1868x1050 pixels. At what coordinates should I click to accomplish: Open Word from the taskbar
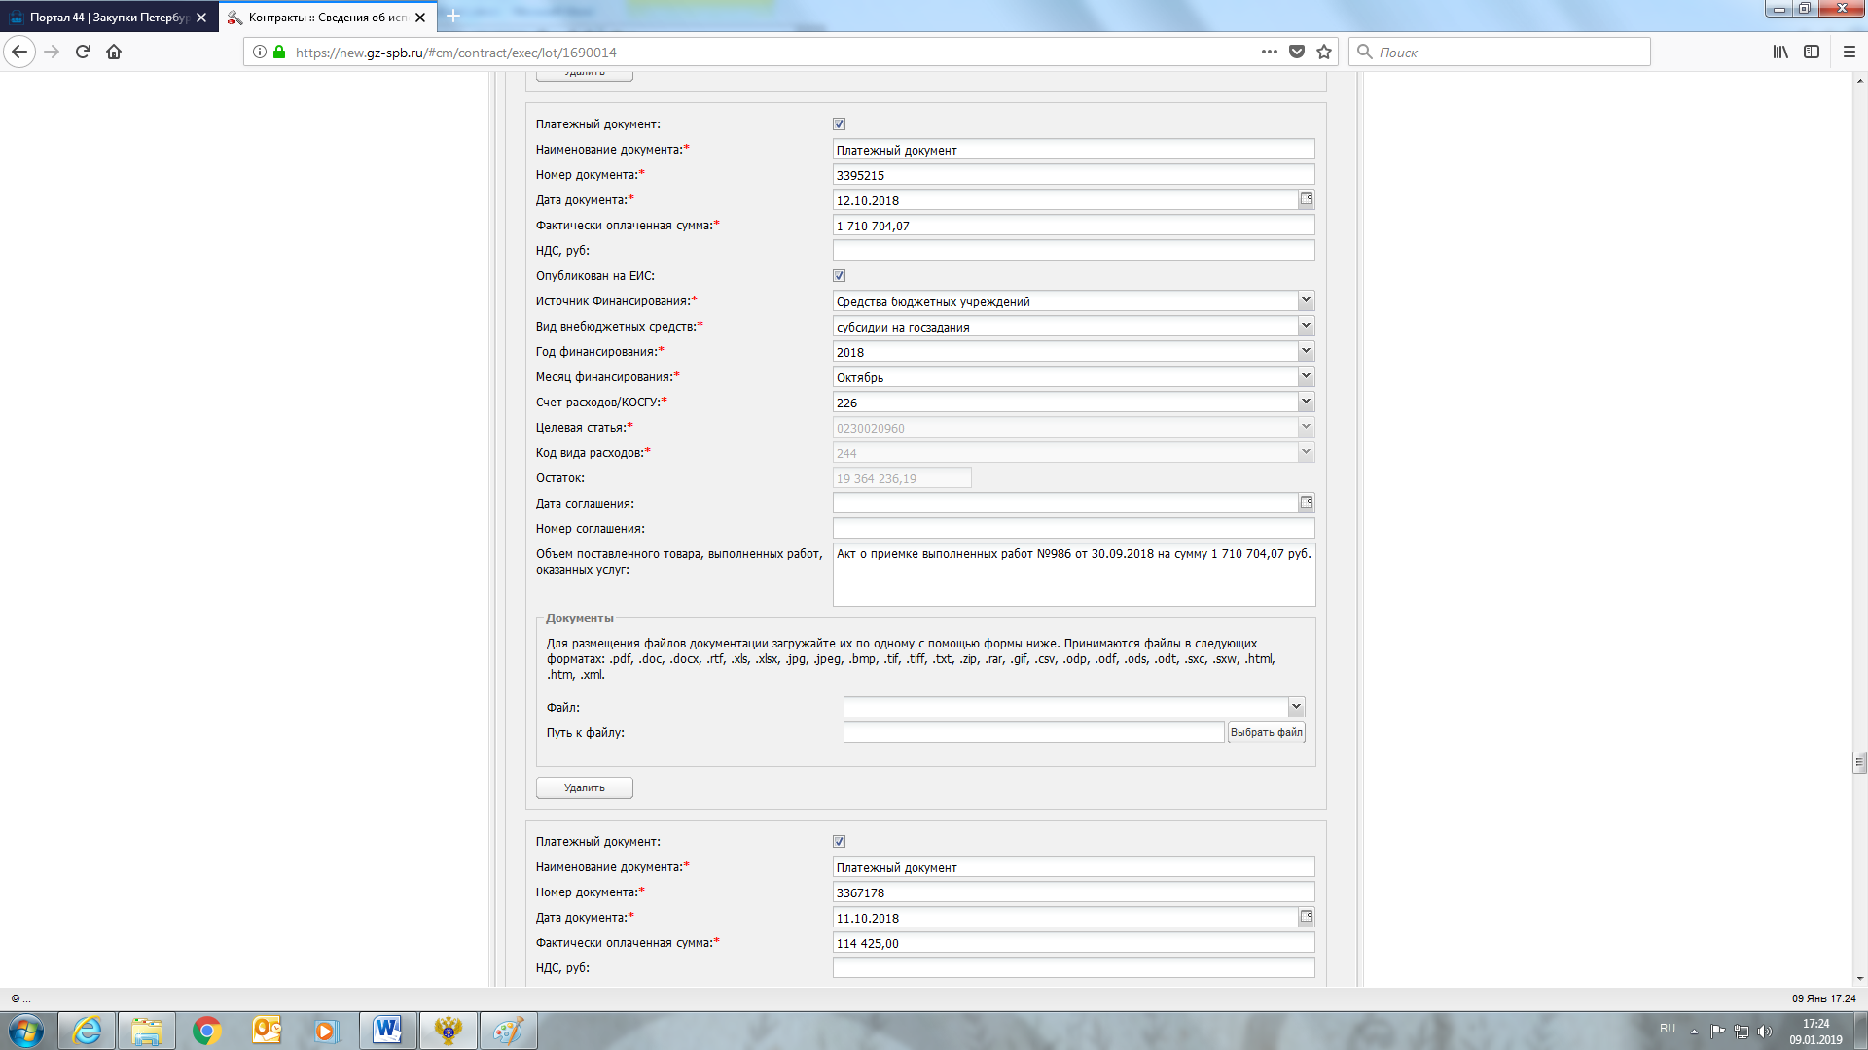[387, 1030]
